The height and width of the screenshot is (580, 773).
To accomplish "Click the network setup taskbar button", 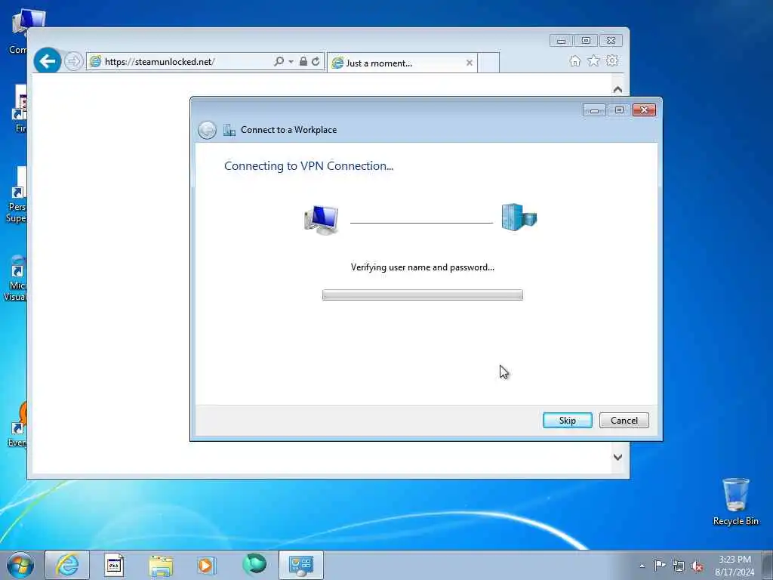I will coord(301,565).
